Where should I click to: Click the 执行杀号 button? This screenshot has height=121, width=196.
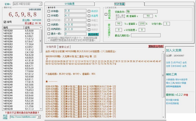[93, 34]
